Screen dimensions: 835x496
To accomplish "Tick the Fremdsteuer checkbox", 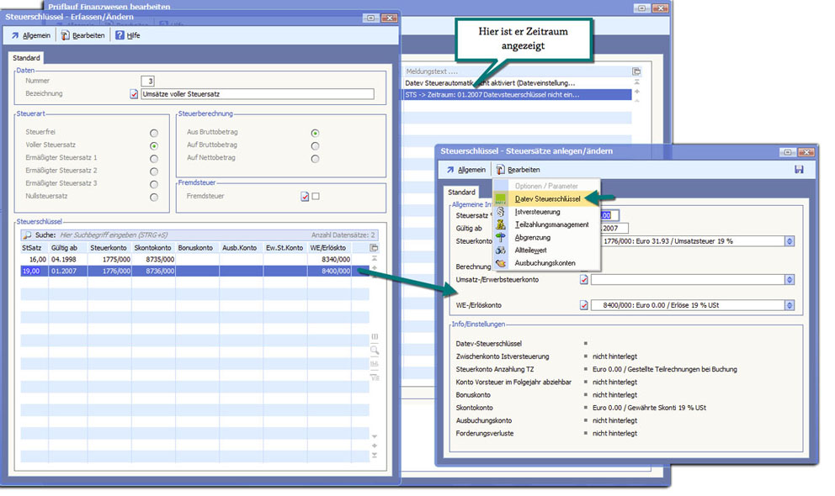I will pyautogui.click(x=316, y=196).
